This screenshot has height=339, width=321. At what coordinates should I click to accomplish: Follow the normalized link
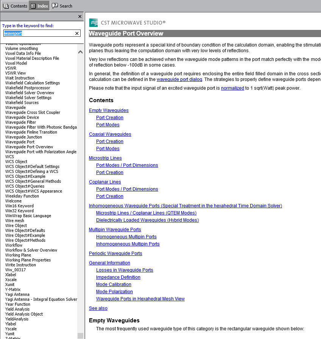pos(232,88)
